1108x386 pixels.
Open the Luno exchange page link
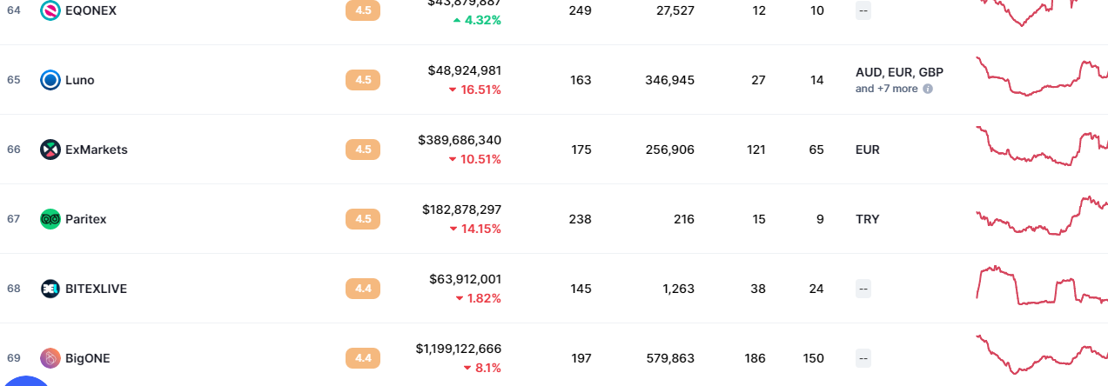pos(80,80)
